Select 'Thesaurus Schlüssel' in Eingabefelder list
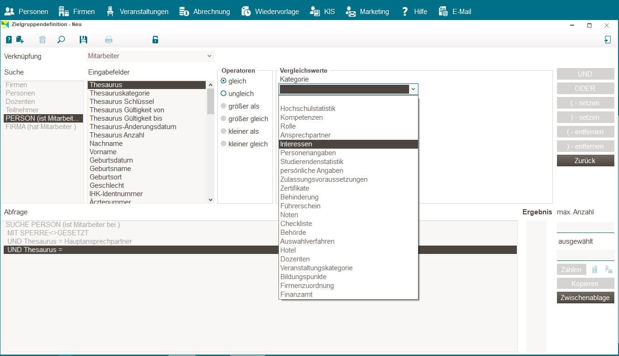The height and width of the screenshot is (356, 619). (147, 102)
